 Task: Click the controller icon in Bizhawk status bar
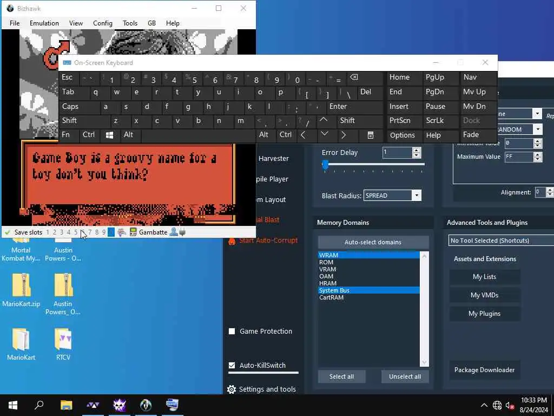point(122,232)
